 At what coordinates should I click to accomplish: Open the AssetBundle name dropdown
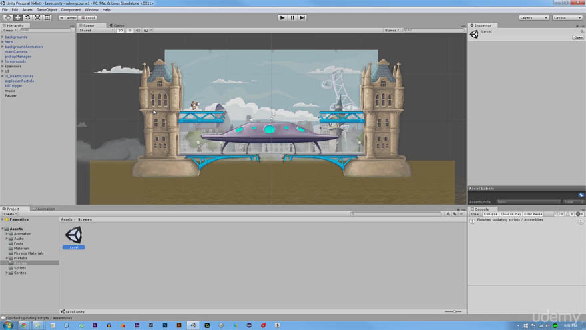tap(529, 201)
